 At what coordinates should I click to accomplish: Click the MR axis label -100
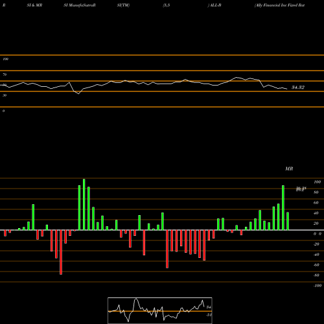pyautogui.click(x=317, y=286)
